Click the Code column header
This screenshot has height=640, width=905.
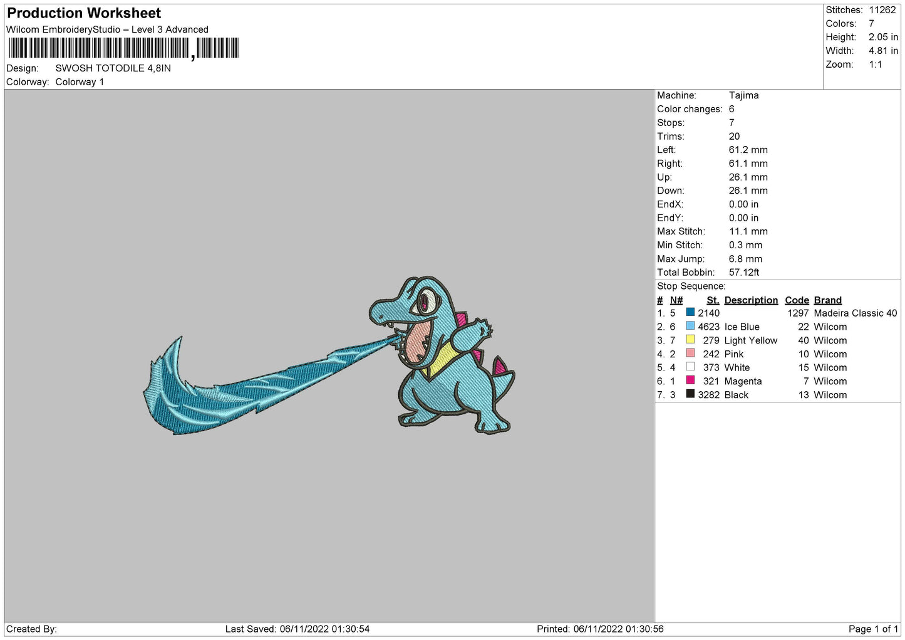click(797, 300)
